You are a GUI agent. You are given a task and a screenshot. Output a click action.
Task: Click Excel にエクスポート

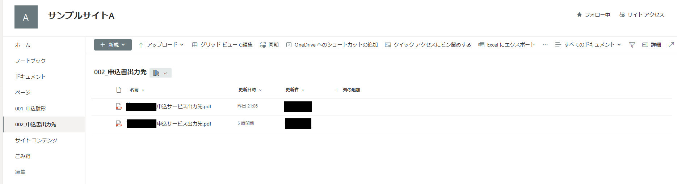(x=506, y=45)
